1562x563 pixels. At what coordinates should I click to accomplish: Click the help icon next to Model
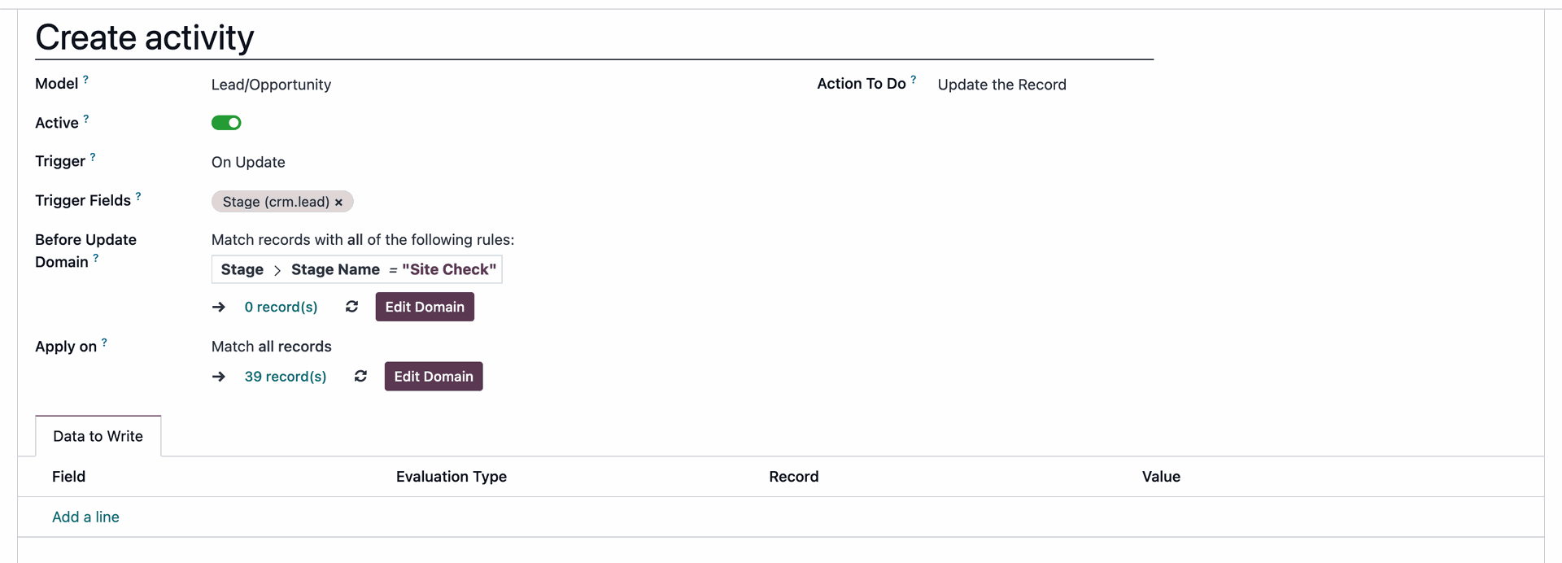(x=85, y=80)
